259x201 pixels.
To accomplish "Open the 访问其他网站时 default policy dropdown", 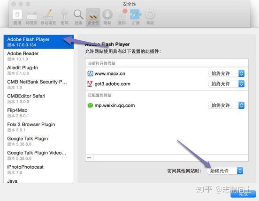I will pos(225,171).
